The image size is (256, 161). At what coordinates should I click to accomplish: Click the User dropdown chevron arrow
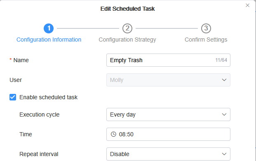pos(224,80)
